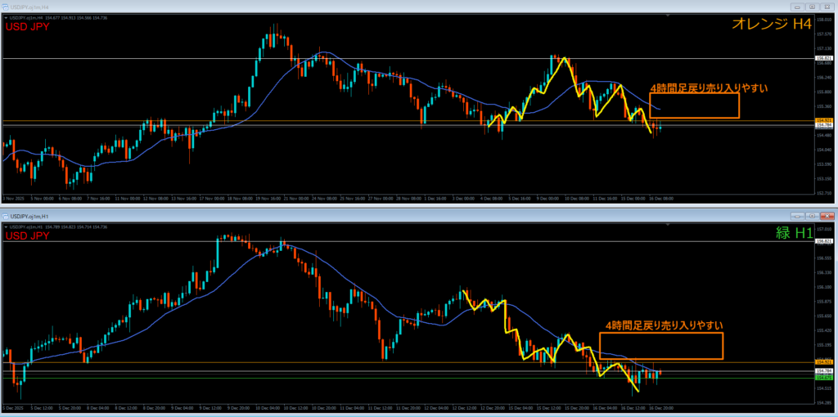The image size is (838, 417).
Task: Click 152.710 on the H4 price scale
Action: (823, 193)
